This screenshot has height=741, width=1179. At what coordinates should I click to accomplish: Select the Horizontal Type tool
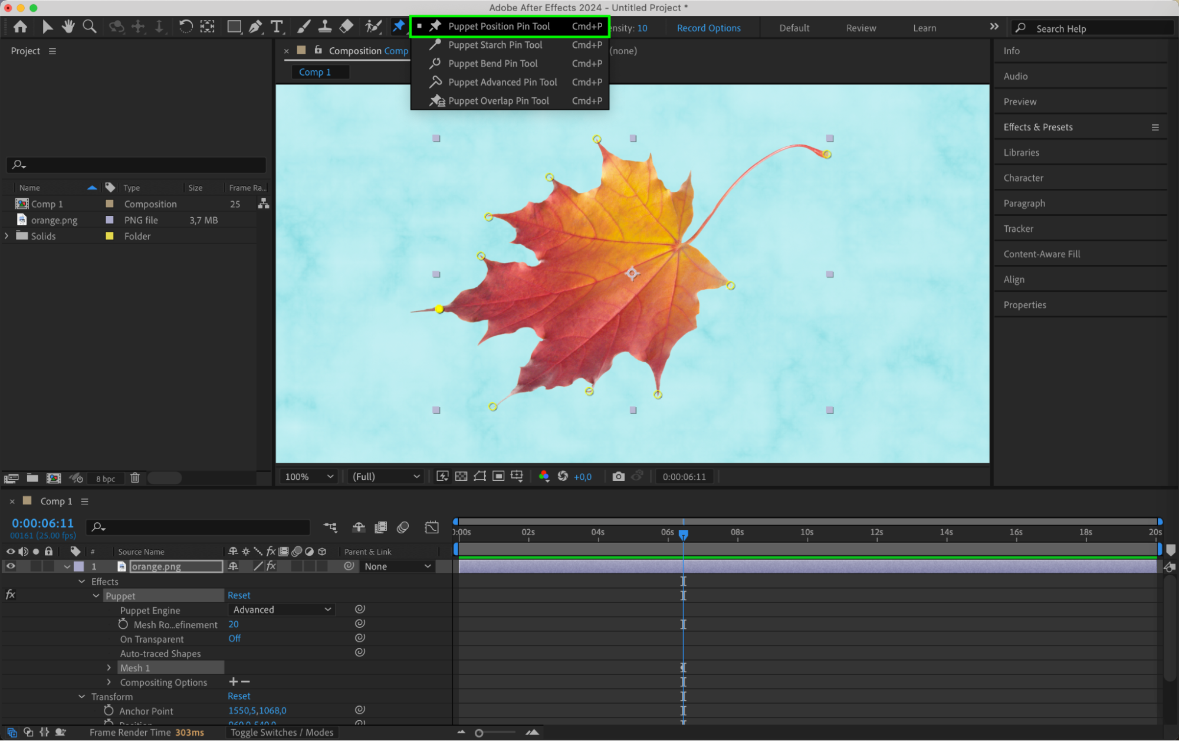click(x=277, y=27)
